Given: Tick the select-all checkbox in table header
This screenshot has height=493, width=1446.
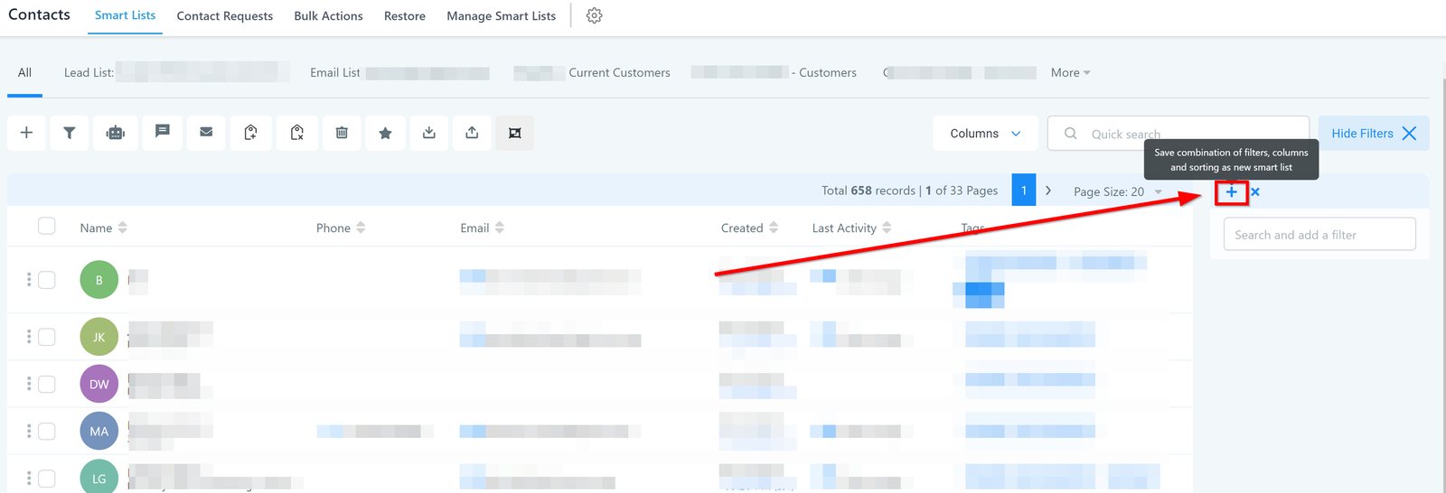Looking at the screenshot, I should 47,226.
